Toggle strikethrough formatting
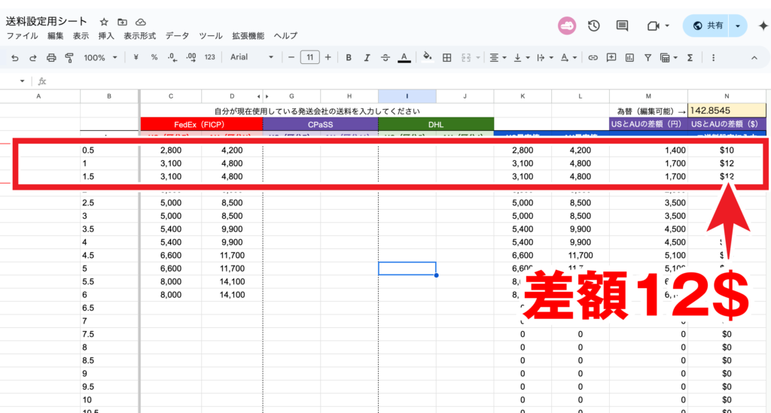Screen dimensions: 771x413 click(385, 57)
